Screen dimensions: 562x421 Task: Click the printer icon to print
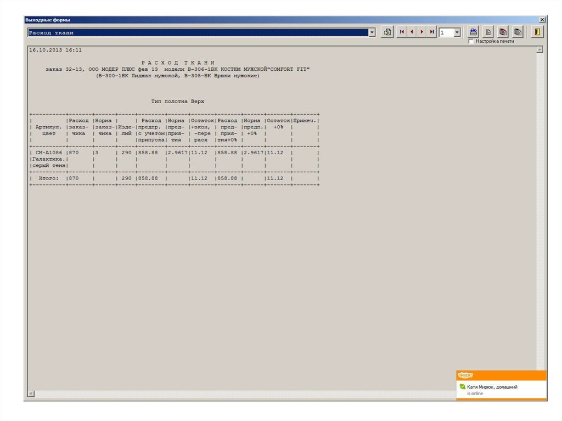pos(474,32)
